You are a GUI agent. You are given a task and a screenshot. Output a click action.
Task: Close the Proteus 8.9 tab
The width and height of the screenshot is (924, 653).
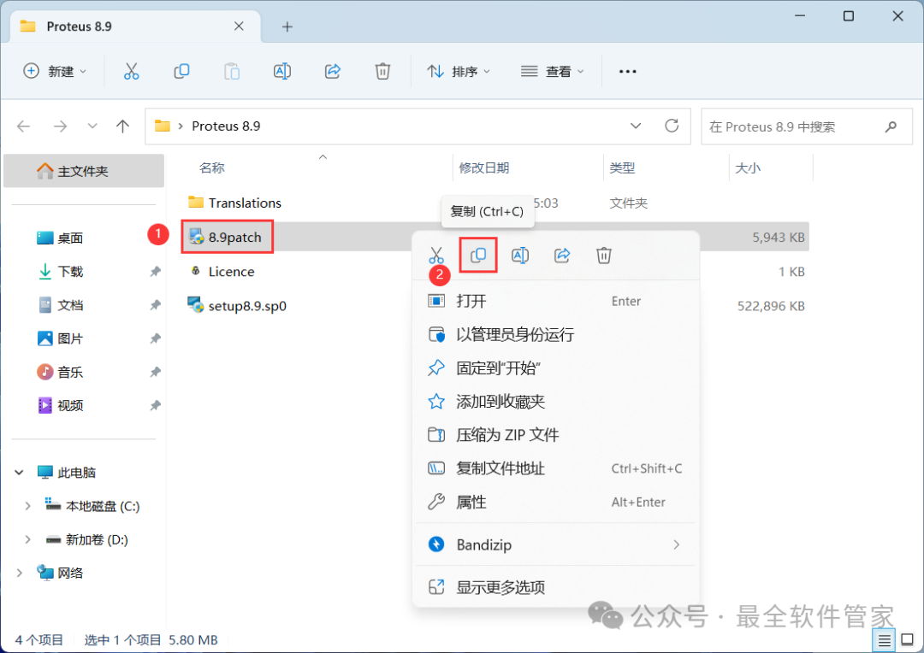(x=239, y=26)
